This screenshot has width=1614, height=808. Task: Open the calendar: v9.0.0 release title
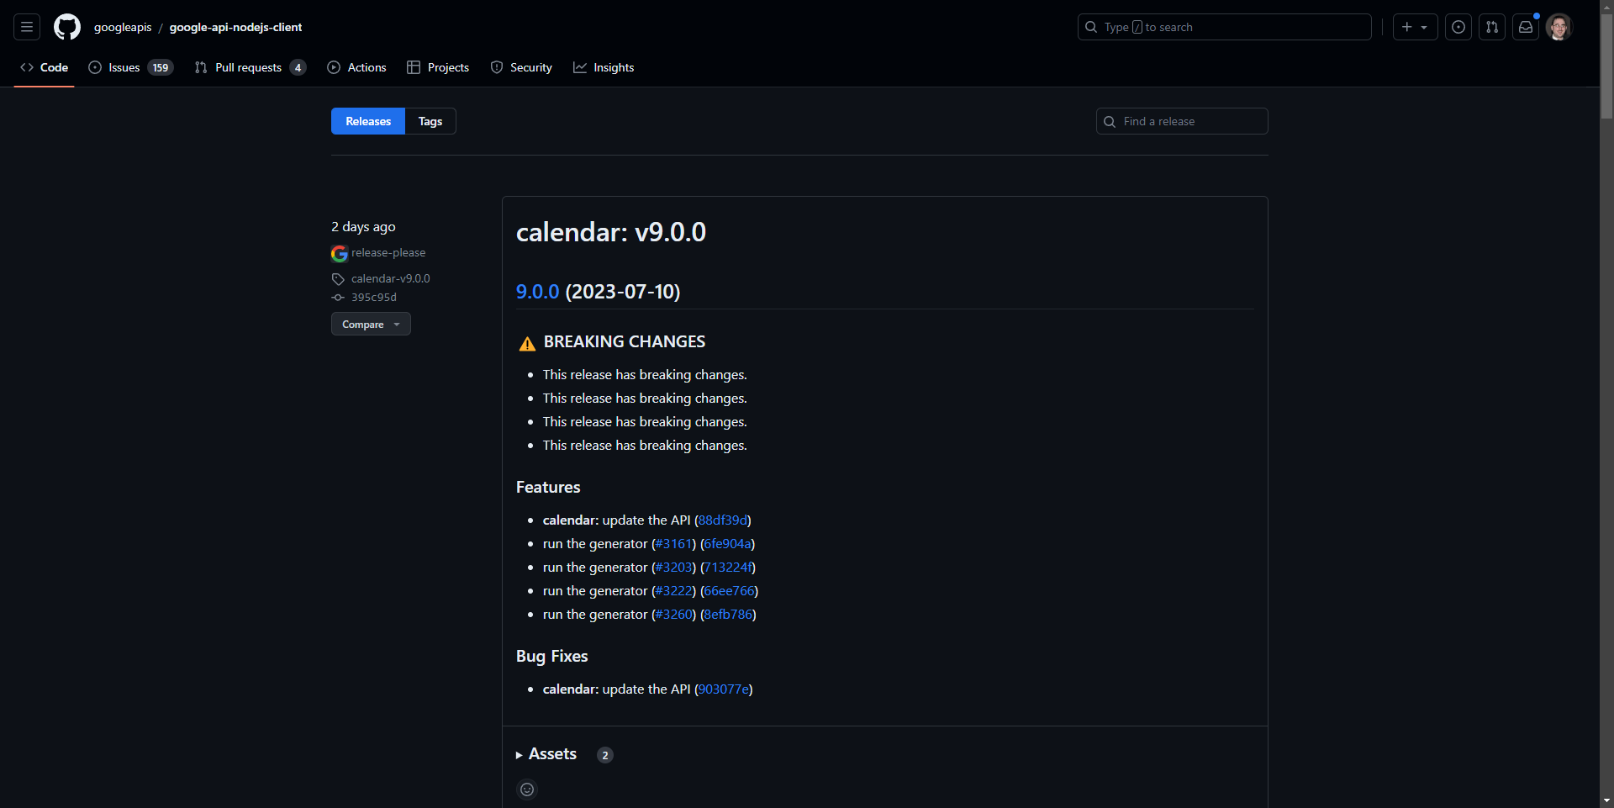[x=611, y=232]
